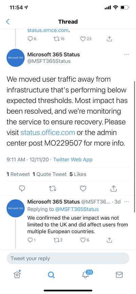Screen dimensions: 136x294
Task: Like the reply tweet showing 6 likes
Action: [x=85, y=240]
